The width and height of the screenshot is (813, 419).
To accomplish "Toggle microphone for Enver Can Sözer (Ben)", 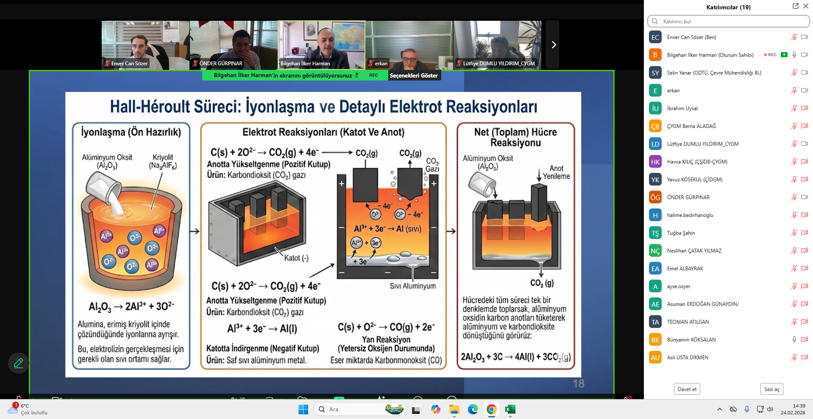I will click(794, 37).
